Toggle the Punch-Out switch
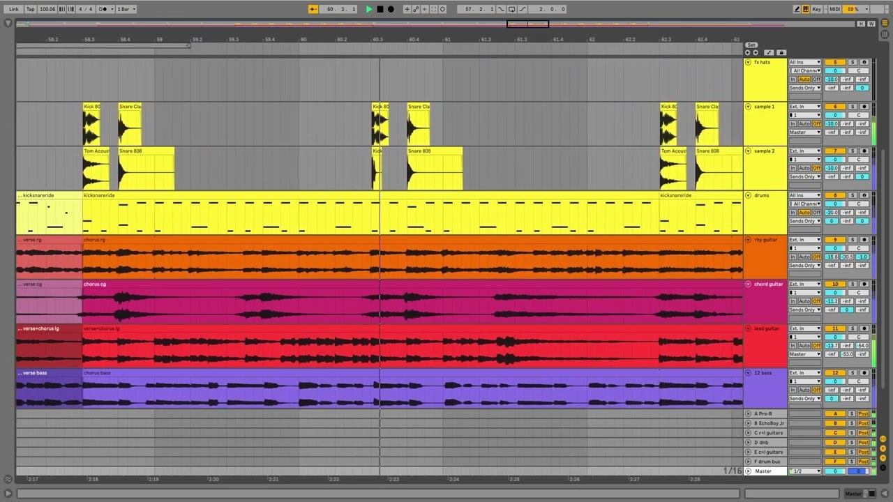This screenshot has height=502, width=893. coord(523,9)
